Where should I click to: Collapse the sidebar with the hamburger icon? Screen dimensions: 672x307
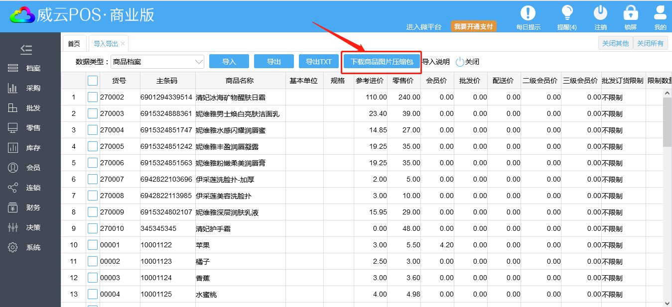point(26,49)
